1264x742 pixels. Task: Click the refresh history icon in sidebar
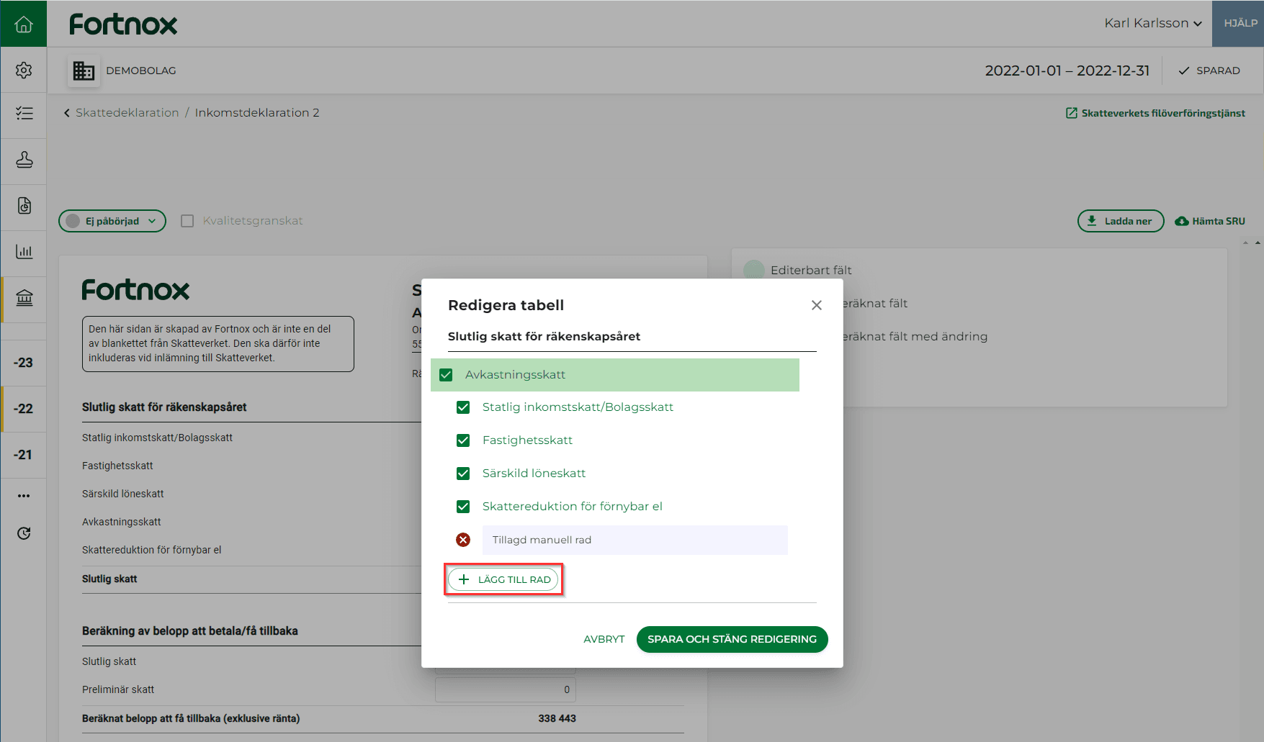(24, 533)
